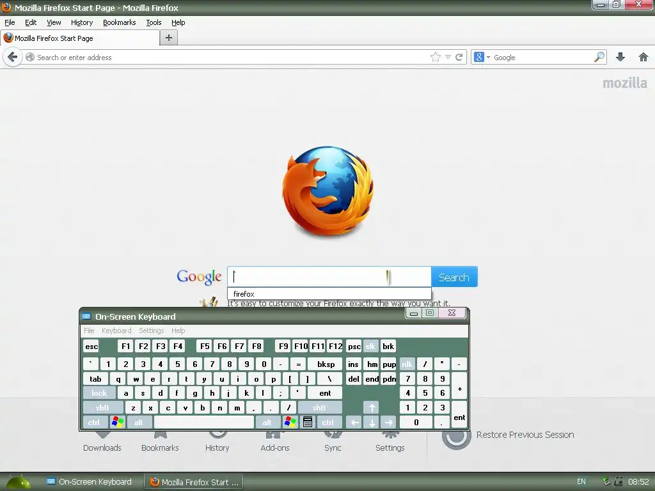Click the esc key on keyboard
The height and width of the screenshot is (491, 655).
click(91, 346)
